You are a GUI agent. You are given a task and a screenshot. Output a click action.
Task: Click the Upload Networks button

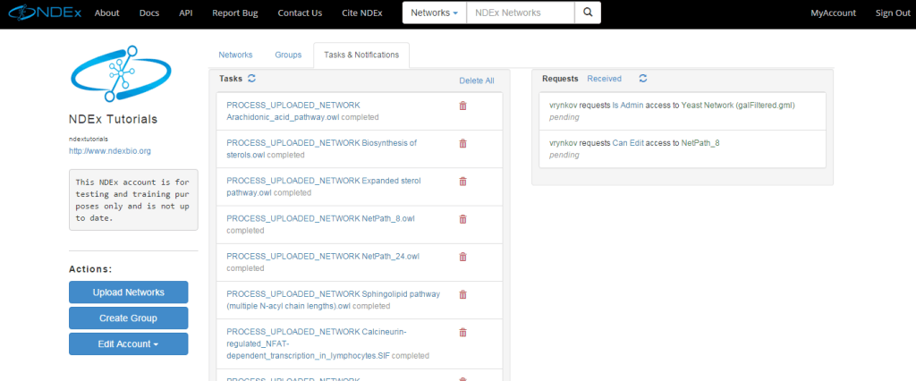pyautogui.click(x=129, y=292)
